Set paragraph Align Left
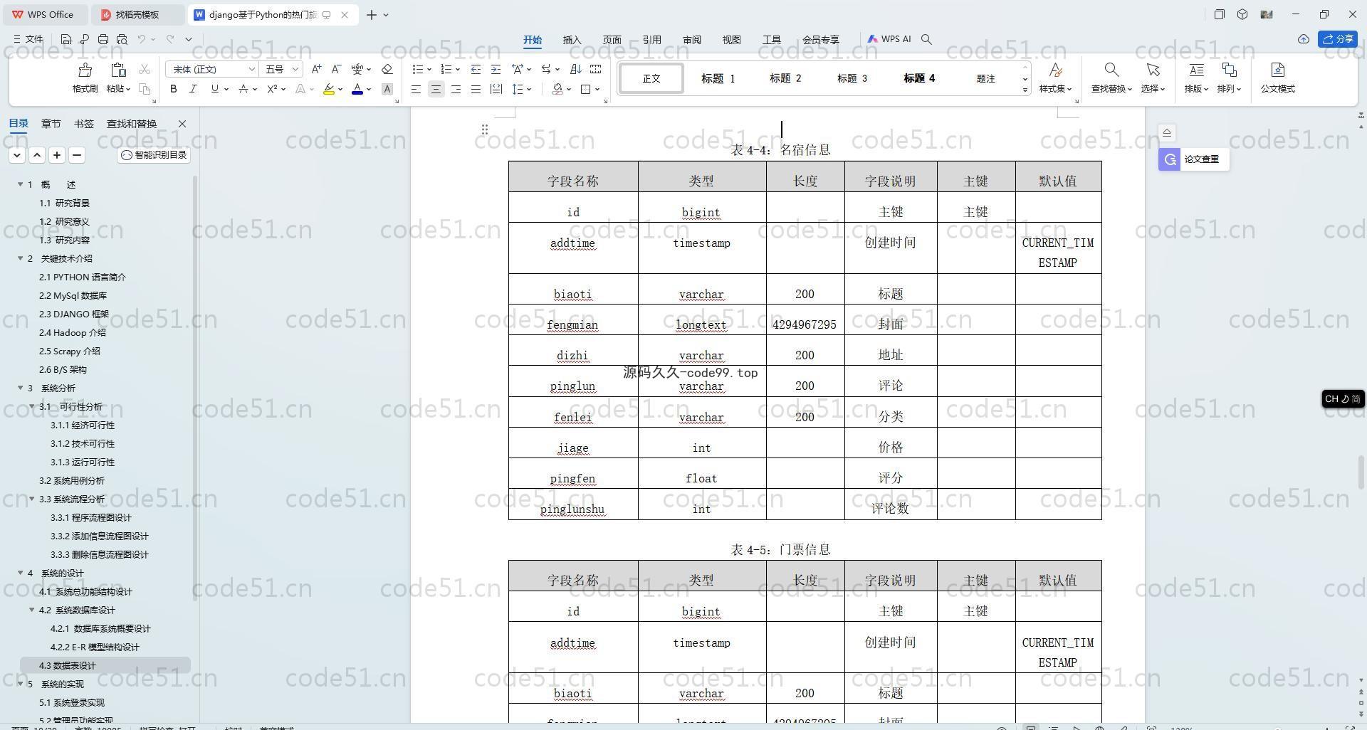 click(x=416, y=89)
